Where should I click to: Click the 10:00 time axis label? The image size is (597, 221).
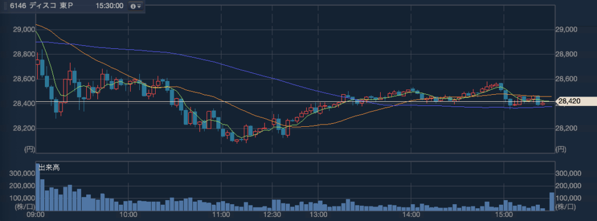pyautogui.click(x=128, y=215)
